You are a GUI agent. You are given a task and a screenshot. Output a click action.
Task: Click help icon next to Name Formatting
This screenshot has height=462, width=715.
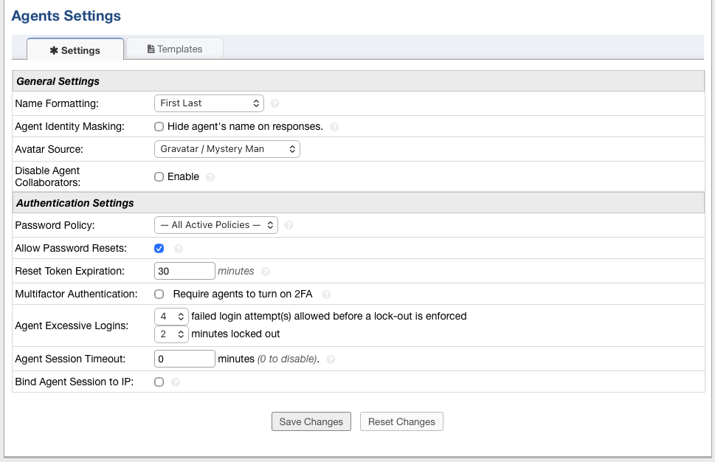tap(274, 103)
